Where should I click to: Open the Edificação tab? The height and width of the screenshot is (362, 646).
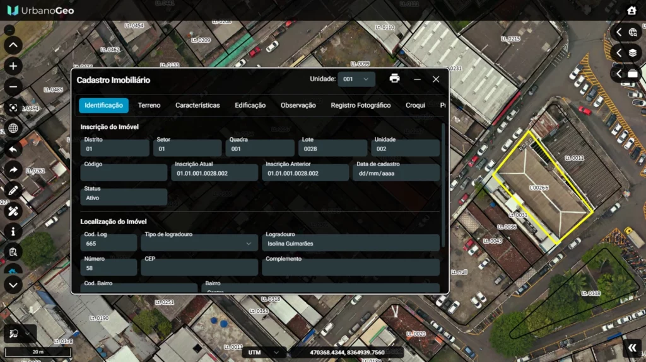250,105
